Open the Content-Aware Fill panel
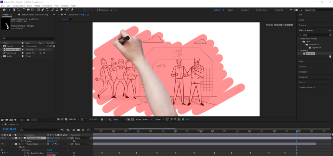The width and height of the screenshot is (333, 156). tap(307, 88)
